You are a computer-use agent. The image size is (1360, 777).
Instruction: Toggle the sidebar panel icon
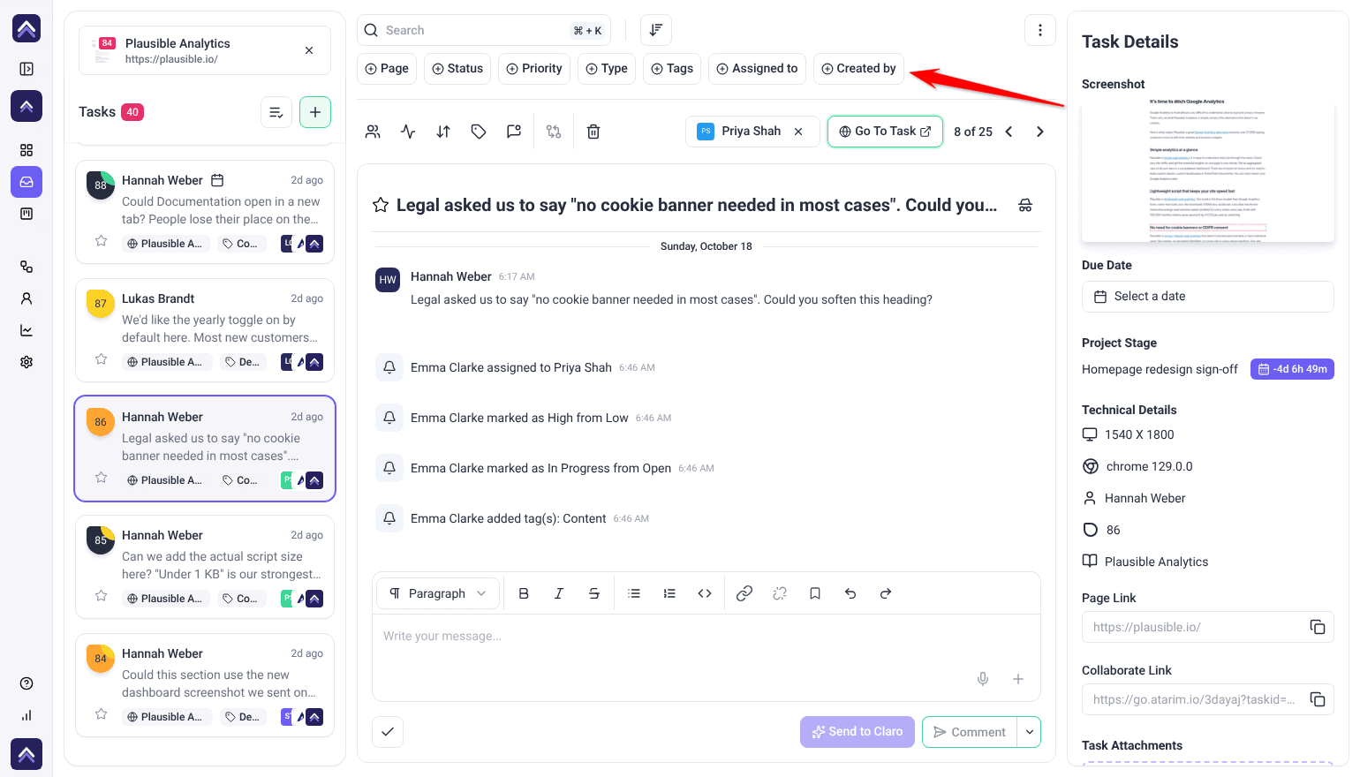tap(26, 69)
